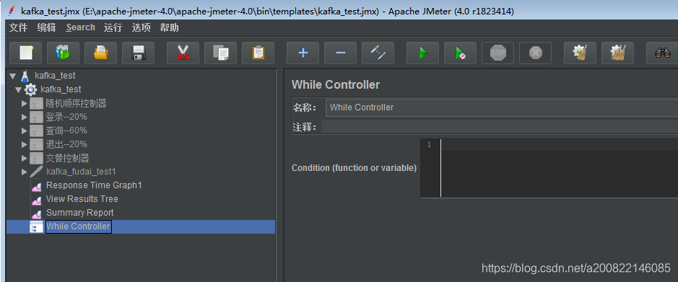Click the Clear All brooms icon

coord(617,53)
